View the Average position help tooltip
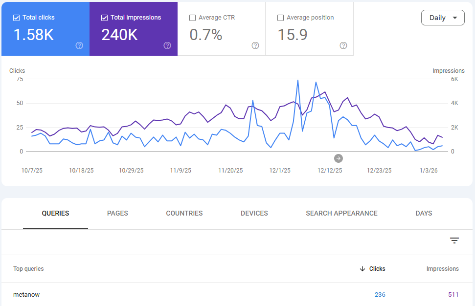The width and height of the screenshot is (475, 306). point(343,45)
